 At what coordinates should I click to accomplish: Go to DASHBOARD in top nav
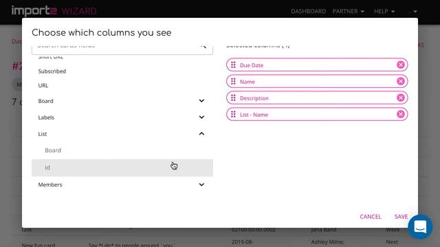click(308, 11)
